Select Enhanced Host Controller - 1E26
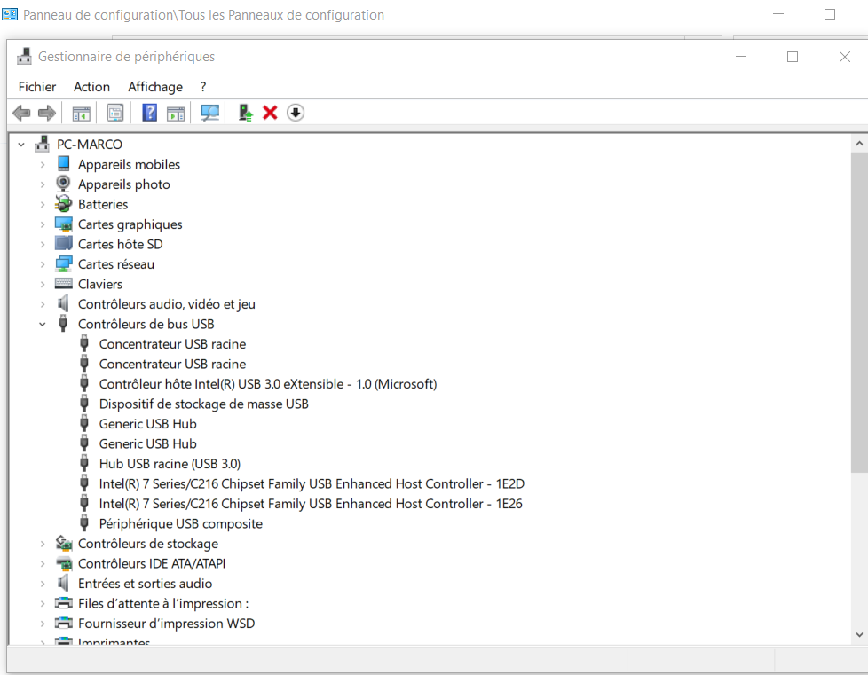The image size is (868, 675). coord(311,504)
